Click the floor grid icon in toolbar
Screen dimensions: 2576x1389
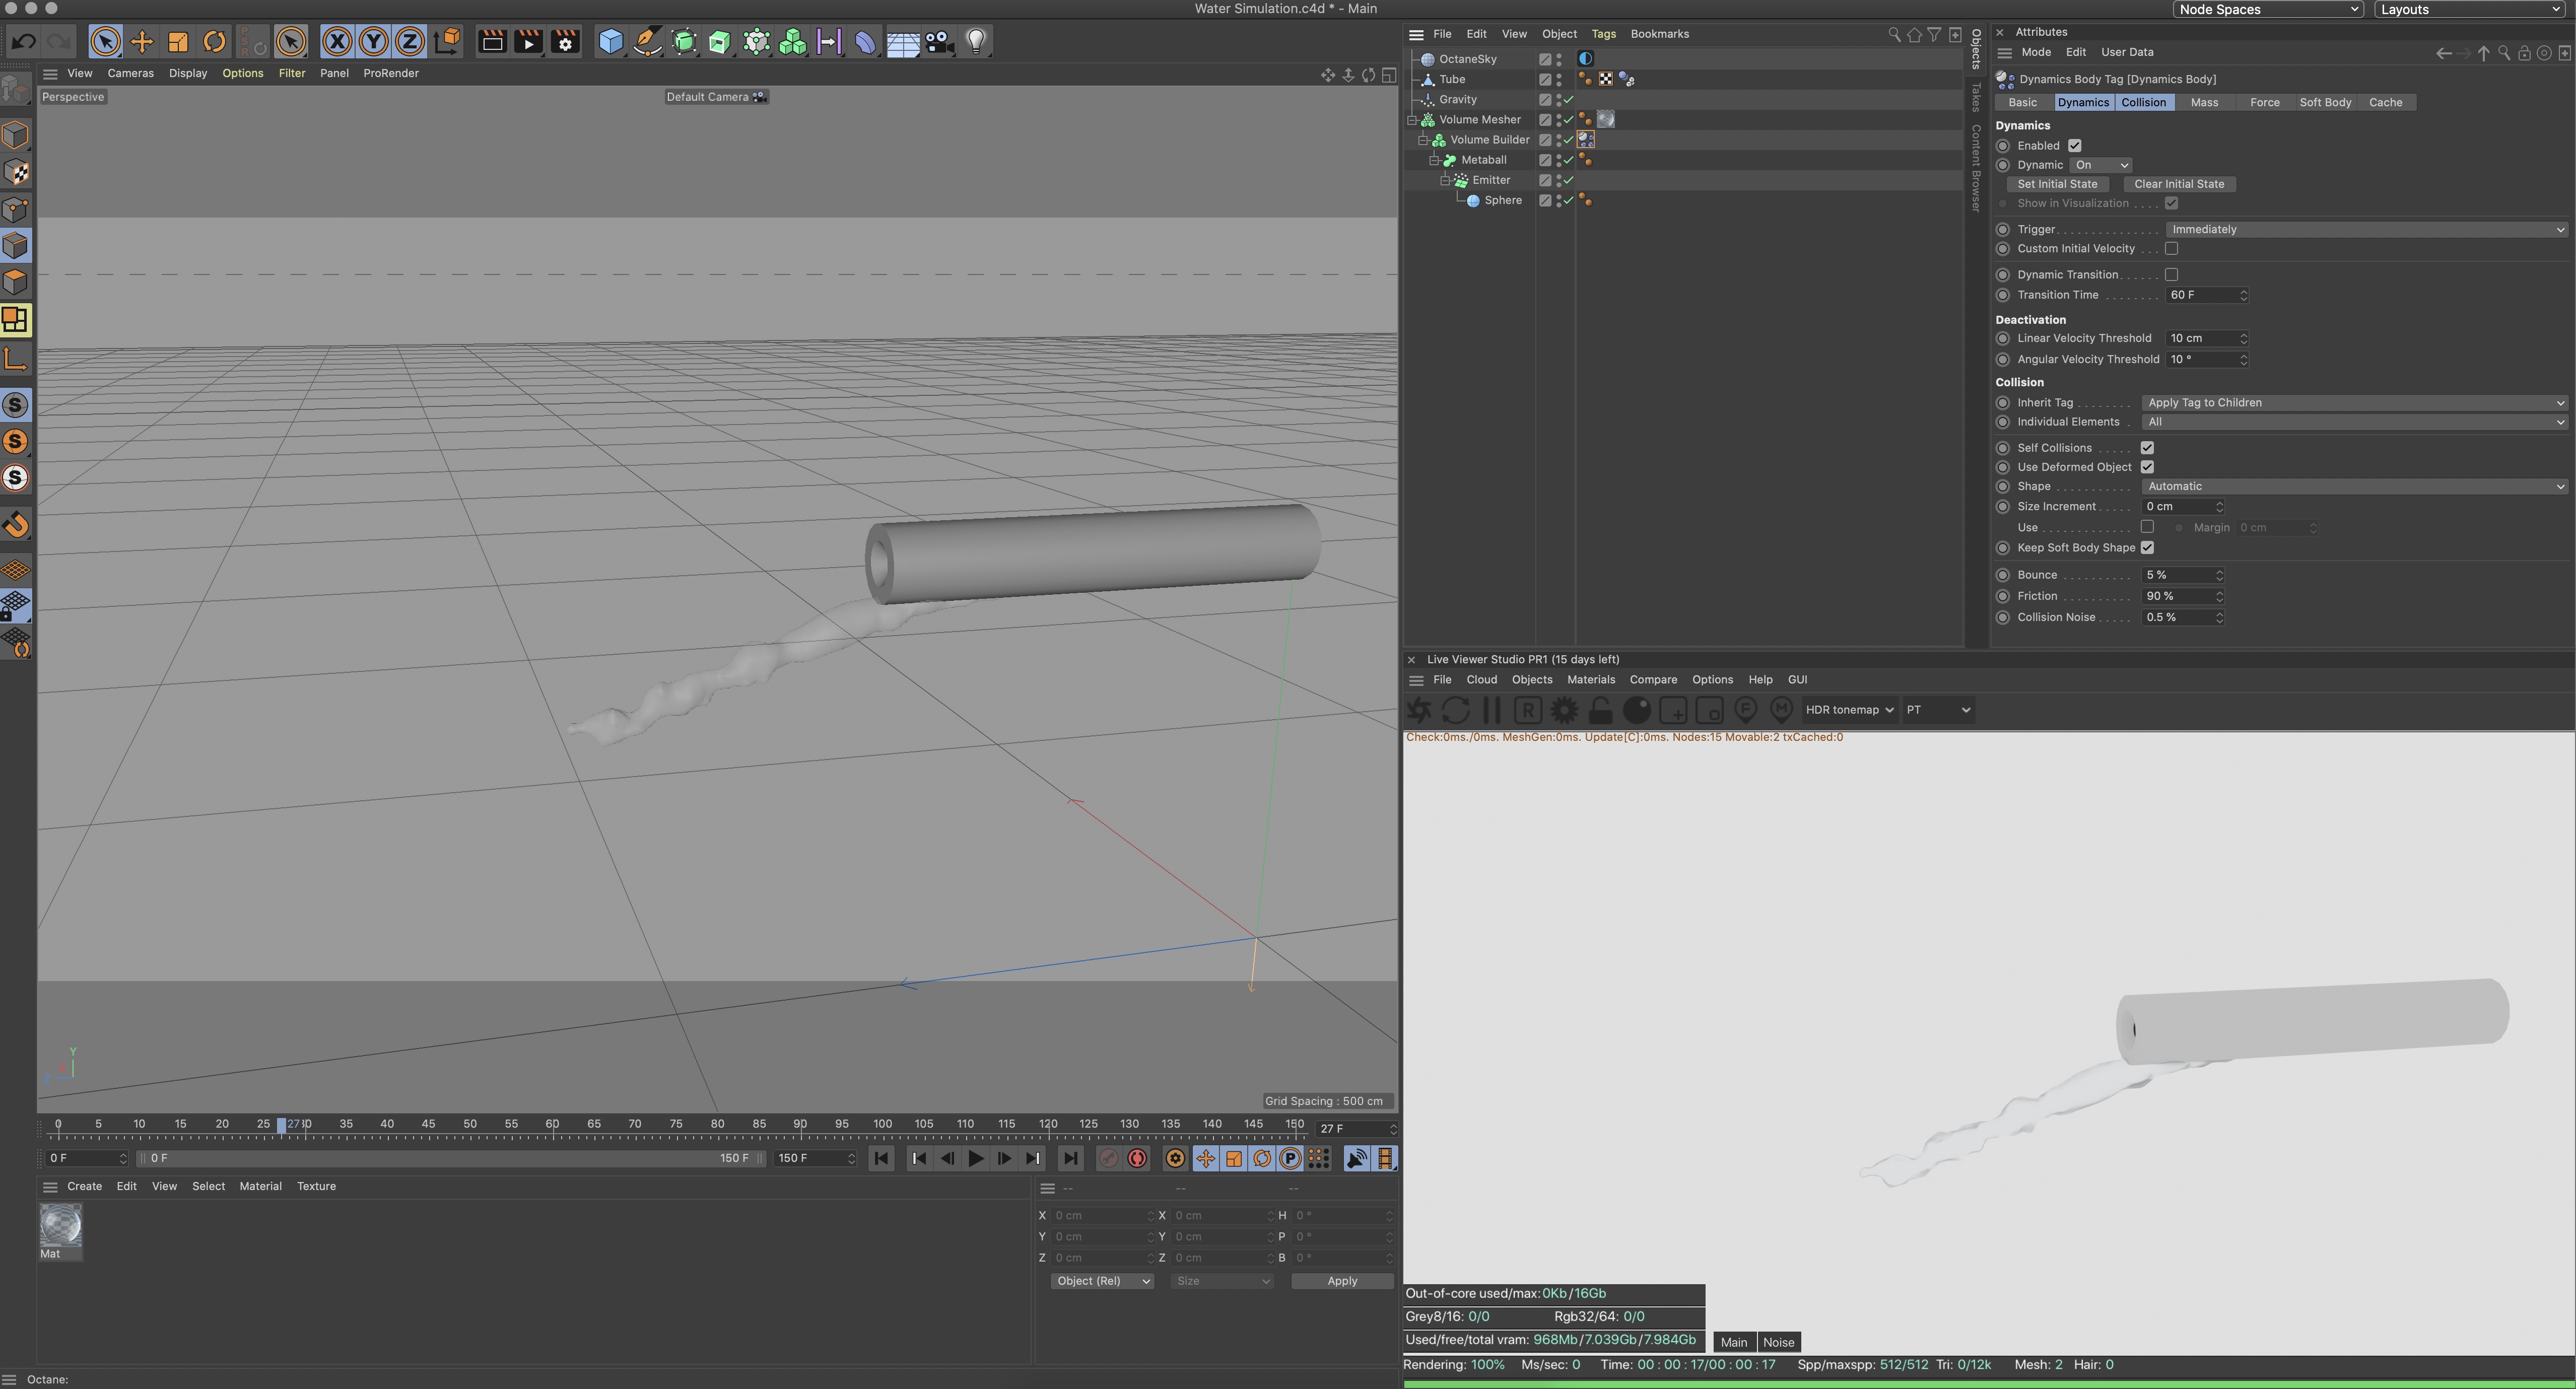[902, 41]
